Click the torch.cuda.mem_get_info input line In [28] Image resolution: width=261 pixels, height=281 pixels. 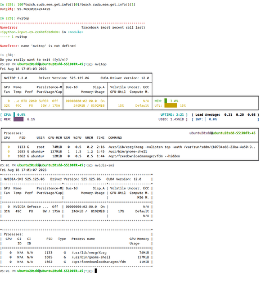pyautogui.click(x=67, y=4)
